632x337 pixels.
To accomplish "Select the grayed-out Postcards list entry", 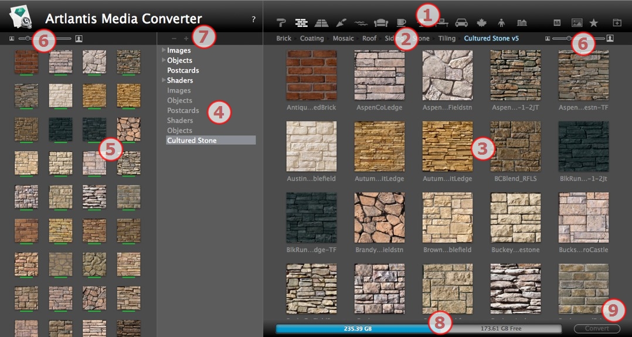I will click(x=183, y=110).
